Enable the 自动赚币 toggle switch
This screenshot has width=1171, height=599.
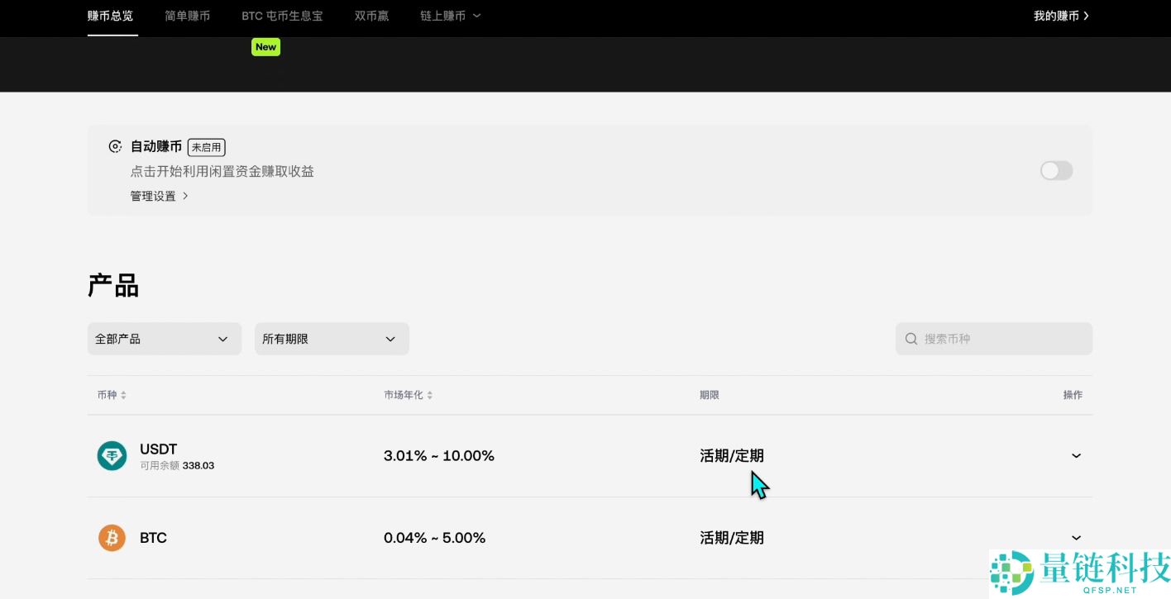pyautogui.click(x=1056, y=170)
